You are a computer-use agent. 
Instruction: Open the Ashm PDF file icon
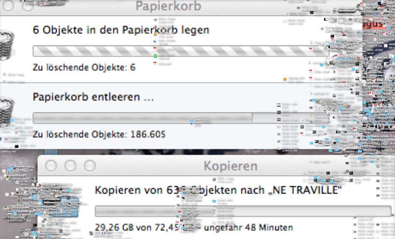tap(155, 49)
